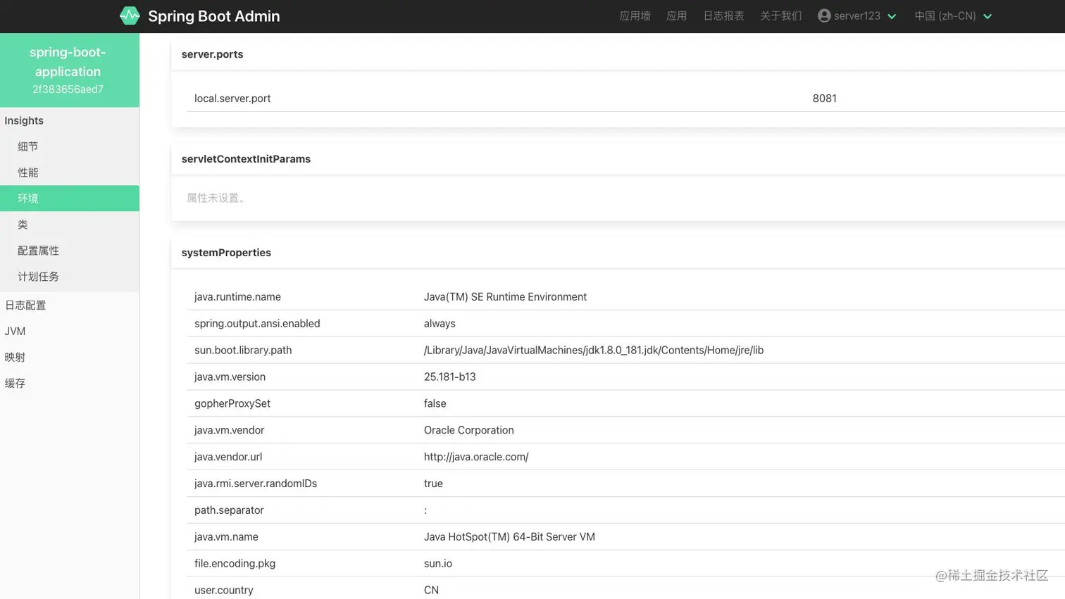Expand the server123 account dropdown chevron

coord(892,16)
